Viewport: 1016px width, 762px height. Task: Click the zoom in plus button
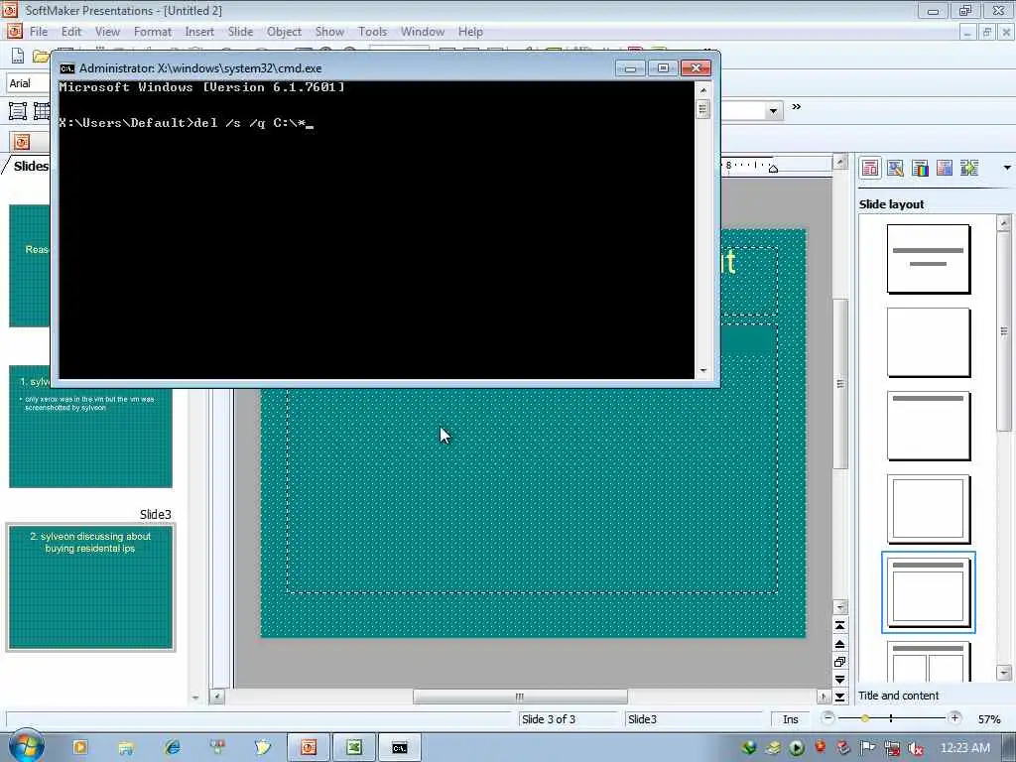click(x=954, y=718)
